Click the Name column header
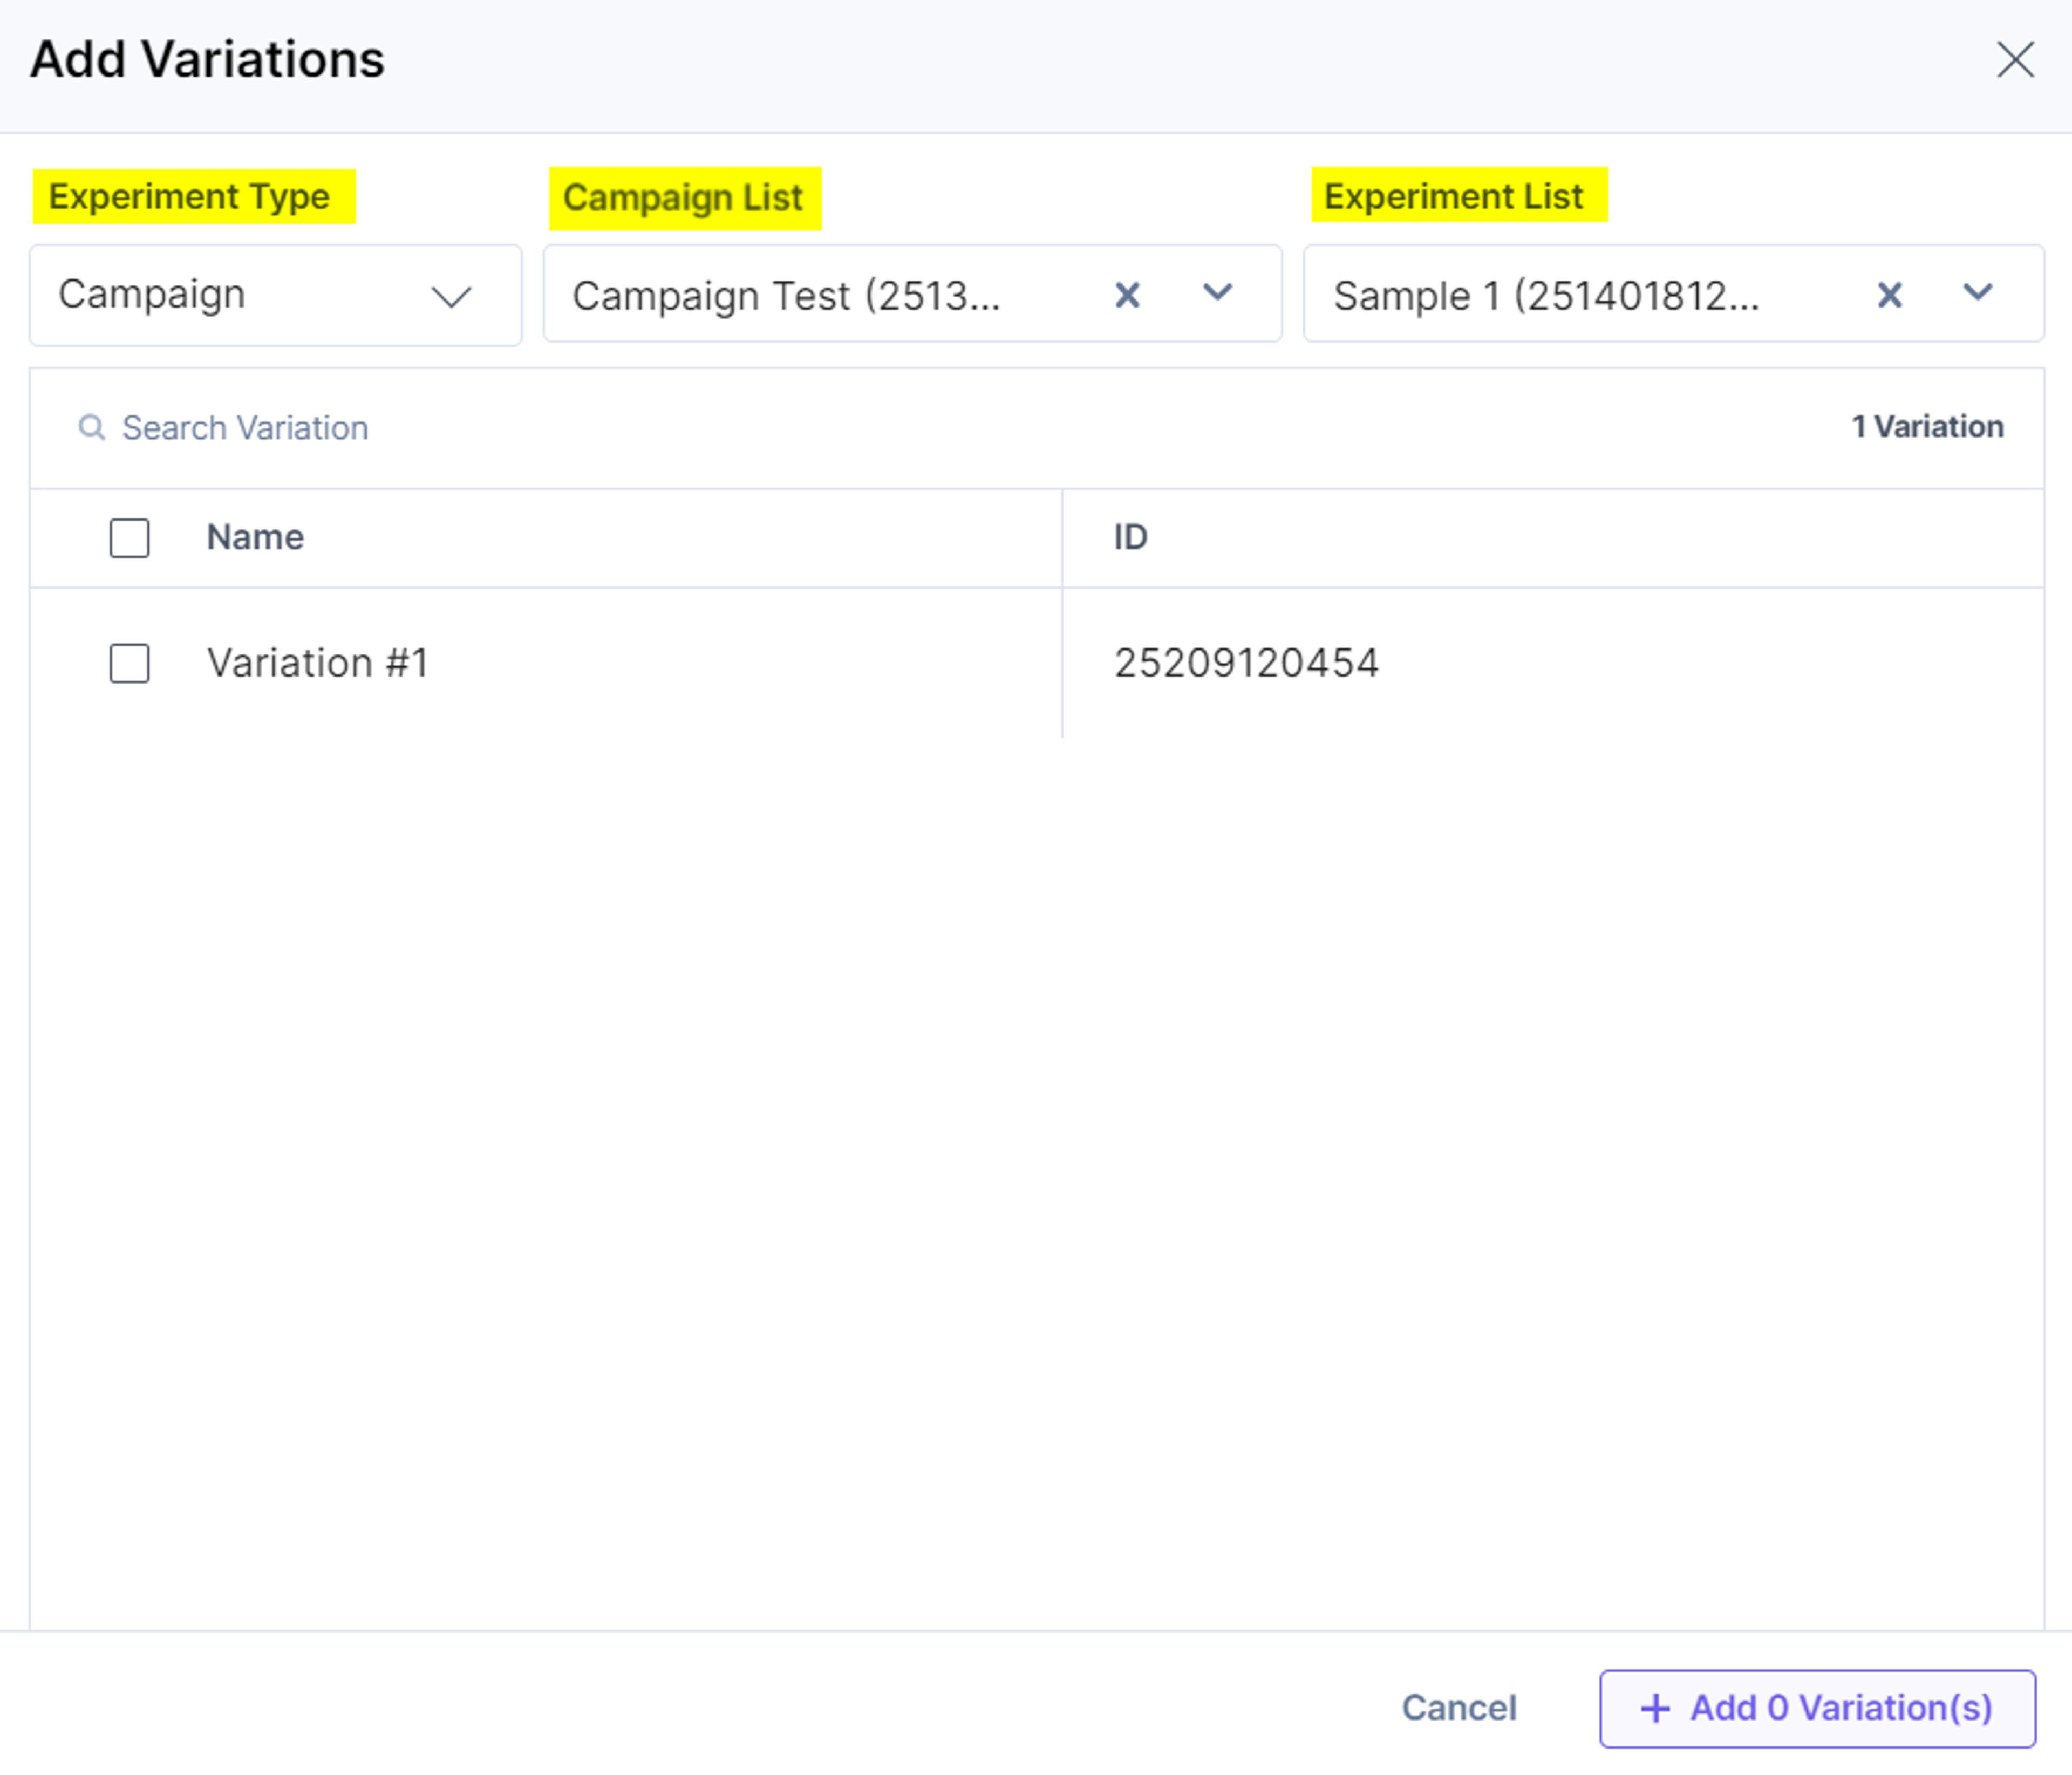Viewport: 2072px width, 1775px height. click(255, 537)
